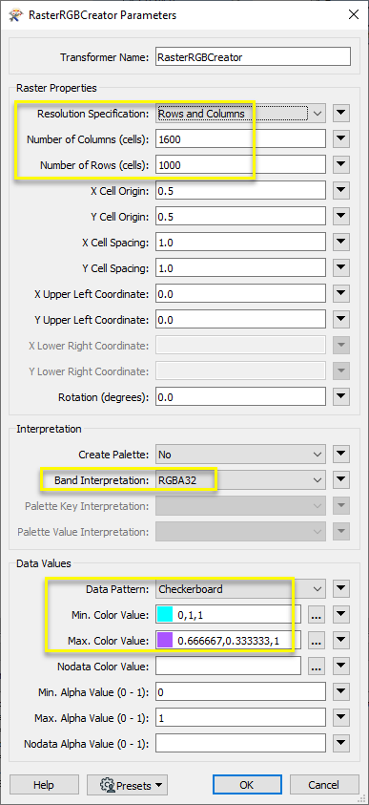Viewport: 369px width, 805px height.
Task: Open options arrow beside Band Interpretation
Action: point(341,480)
